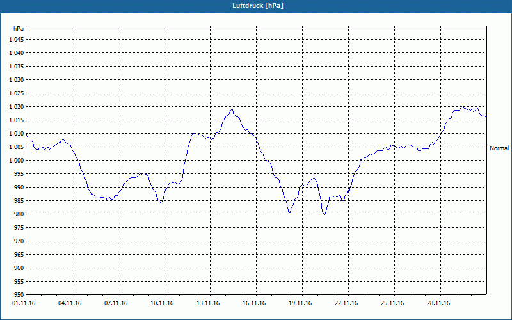Click the 995 y-axis value

pyautogui.click(x=19, y=173)
